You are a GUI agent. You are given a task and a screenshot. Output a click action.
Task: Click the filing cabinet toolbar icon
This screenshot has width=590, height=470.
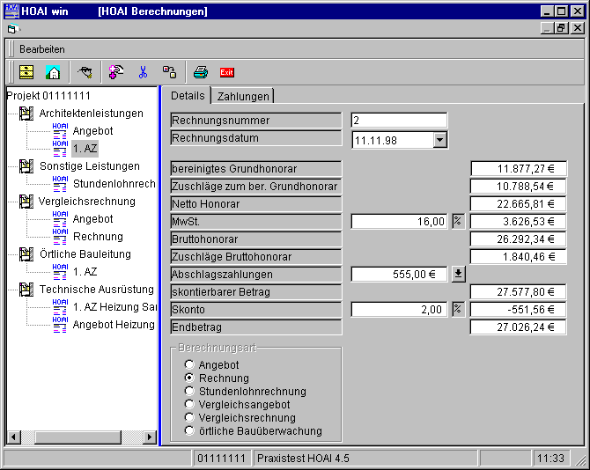[26, 72]
